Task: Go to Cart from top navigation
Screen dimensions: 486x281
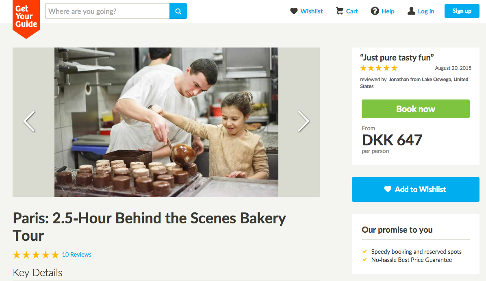Action: click(352, 11)
